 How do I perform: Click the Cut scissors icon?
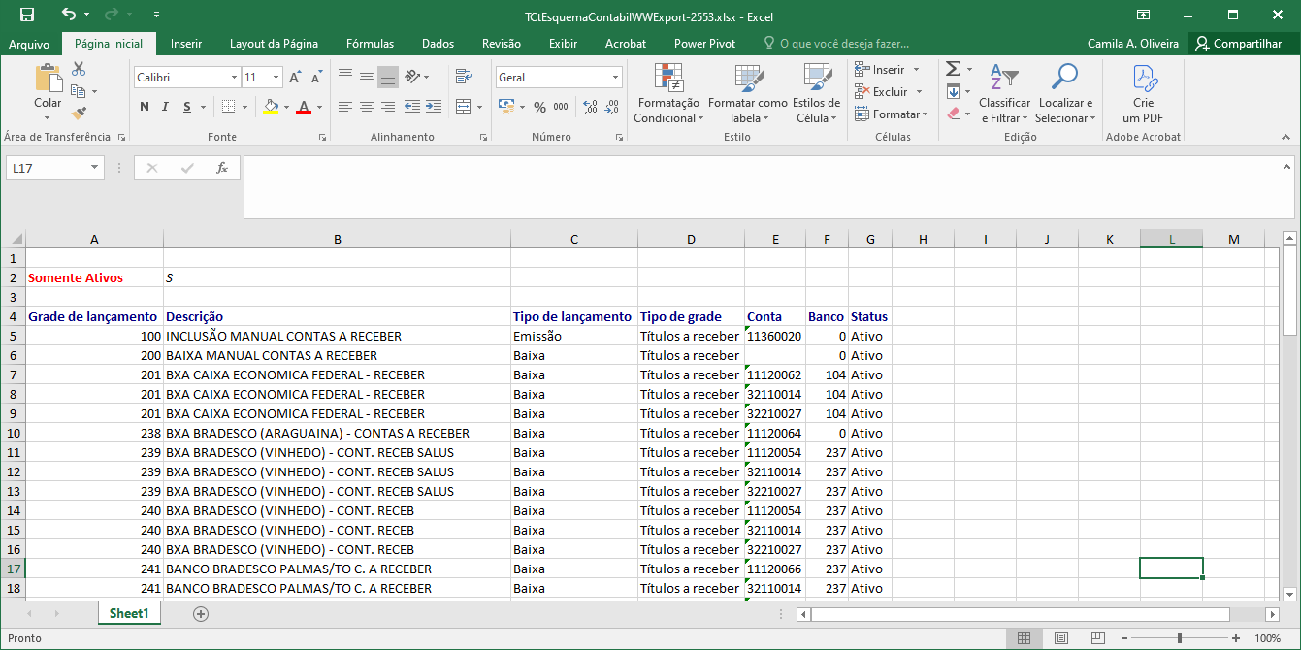pyautogui.click(x=79, y=69)
